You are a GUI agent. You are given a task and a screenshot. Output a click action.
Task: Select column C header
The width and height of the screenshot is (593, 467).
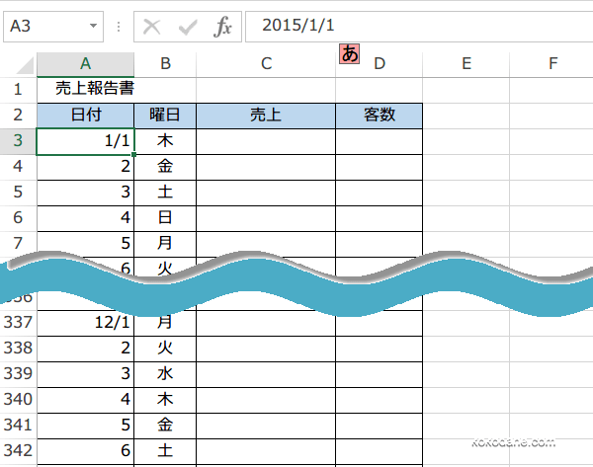click(x=266, y=64)
